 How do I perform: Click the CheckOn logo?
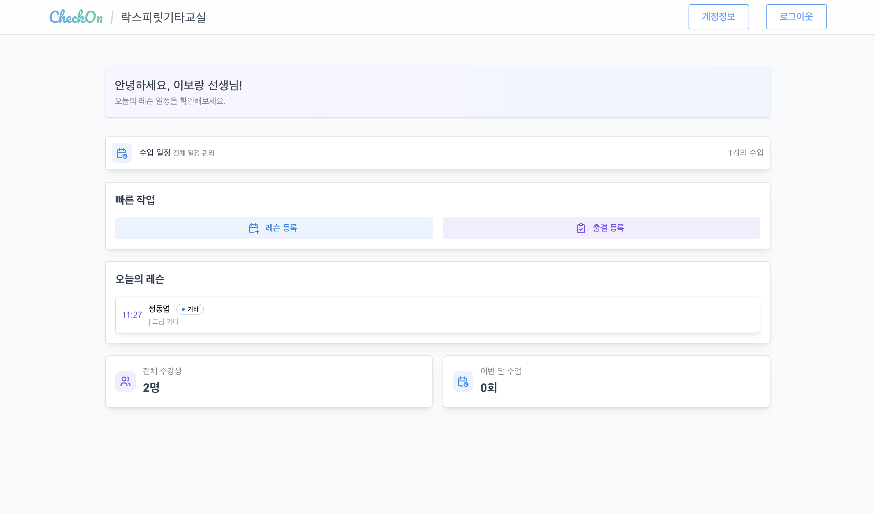coord(76,17)
